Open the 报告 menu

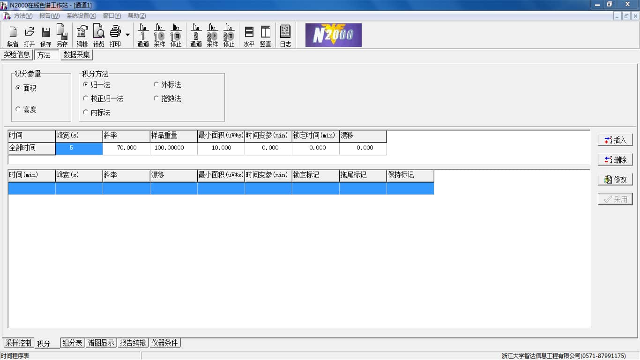49,16
